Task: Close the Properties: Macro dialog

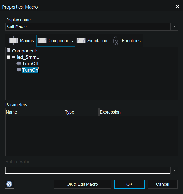Action: [177, 7]
